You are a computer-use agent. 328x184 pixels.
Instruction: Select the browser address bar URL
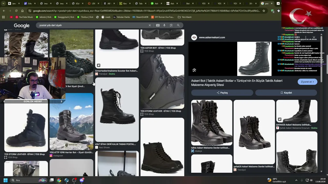pyautogui.click(x=146, y=11)
